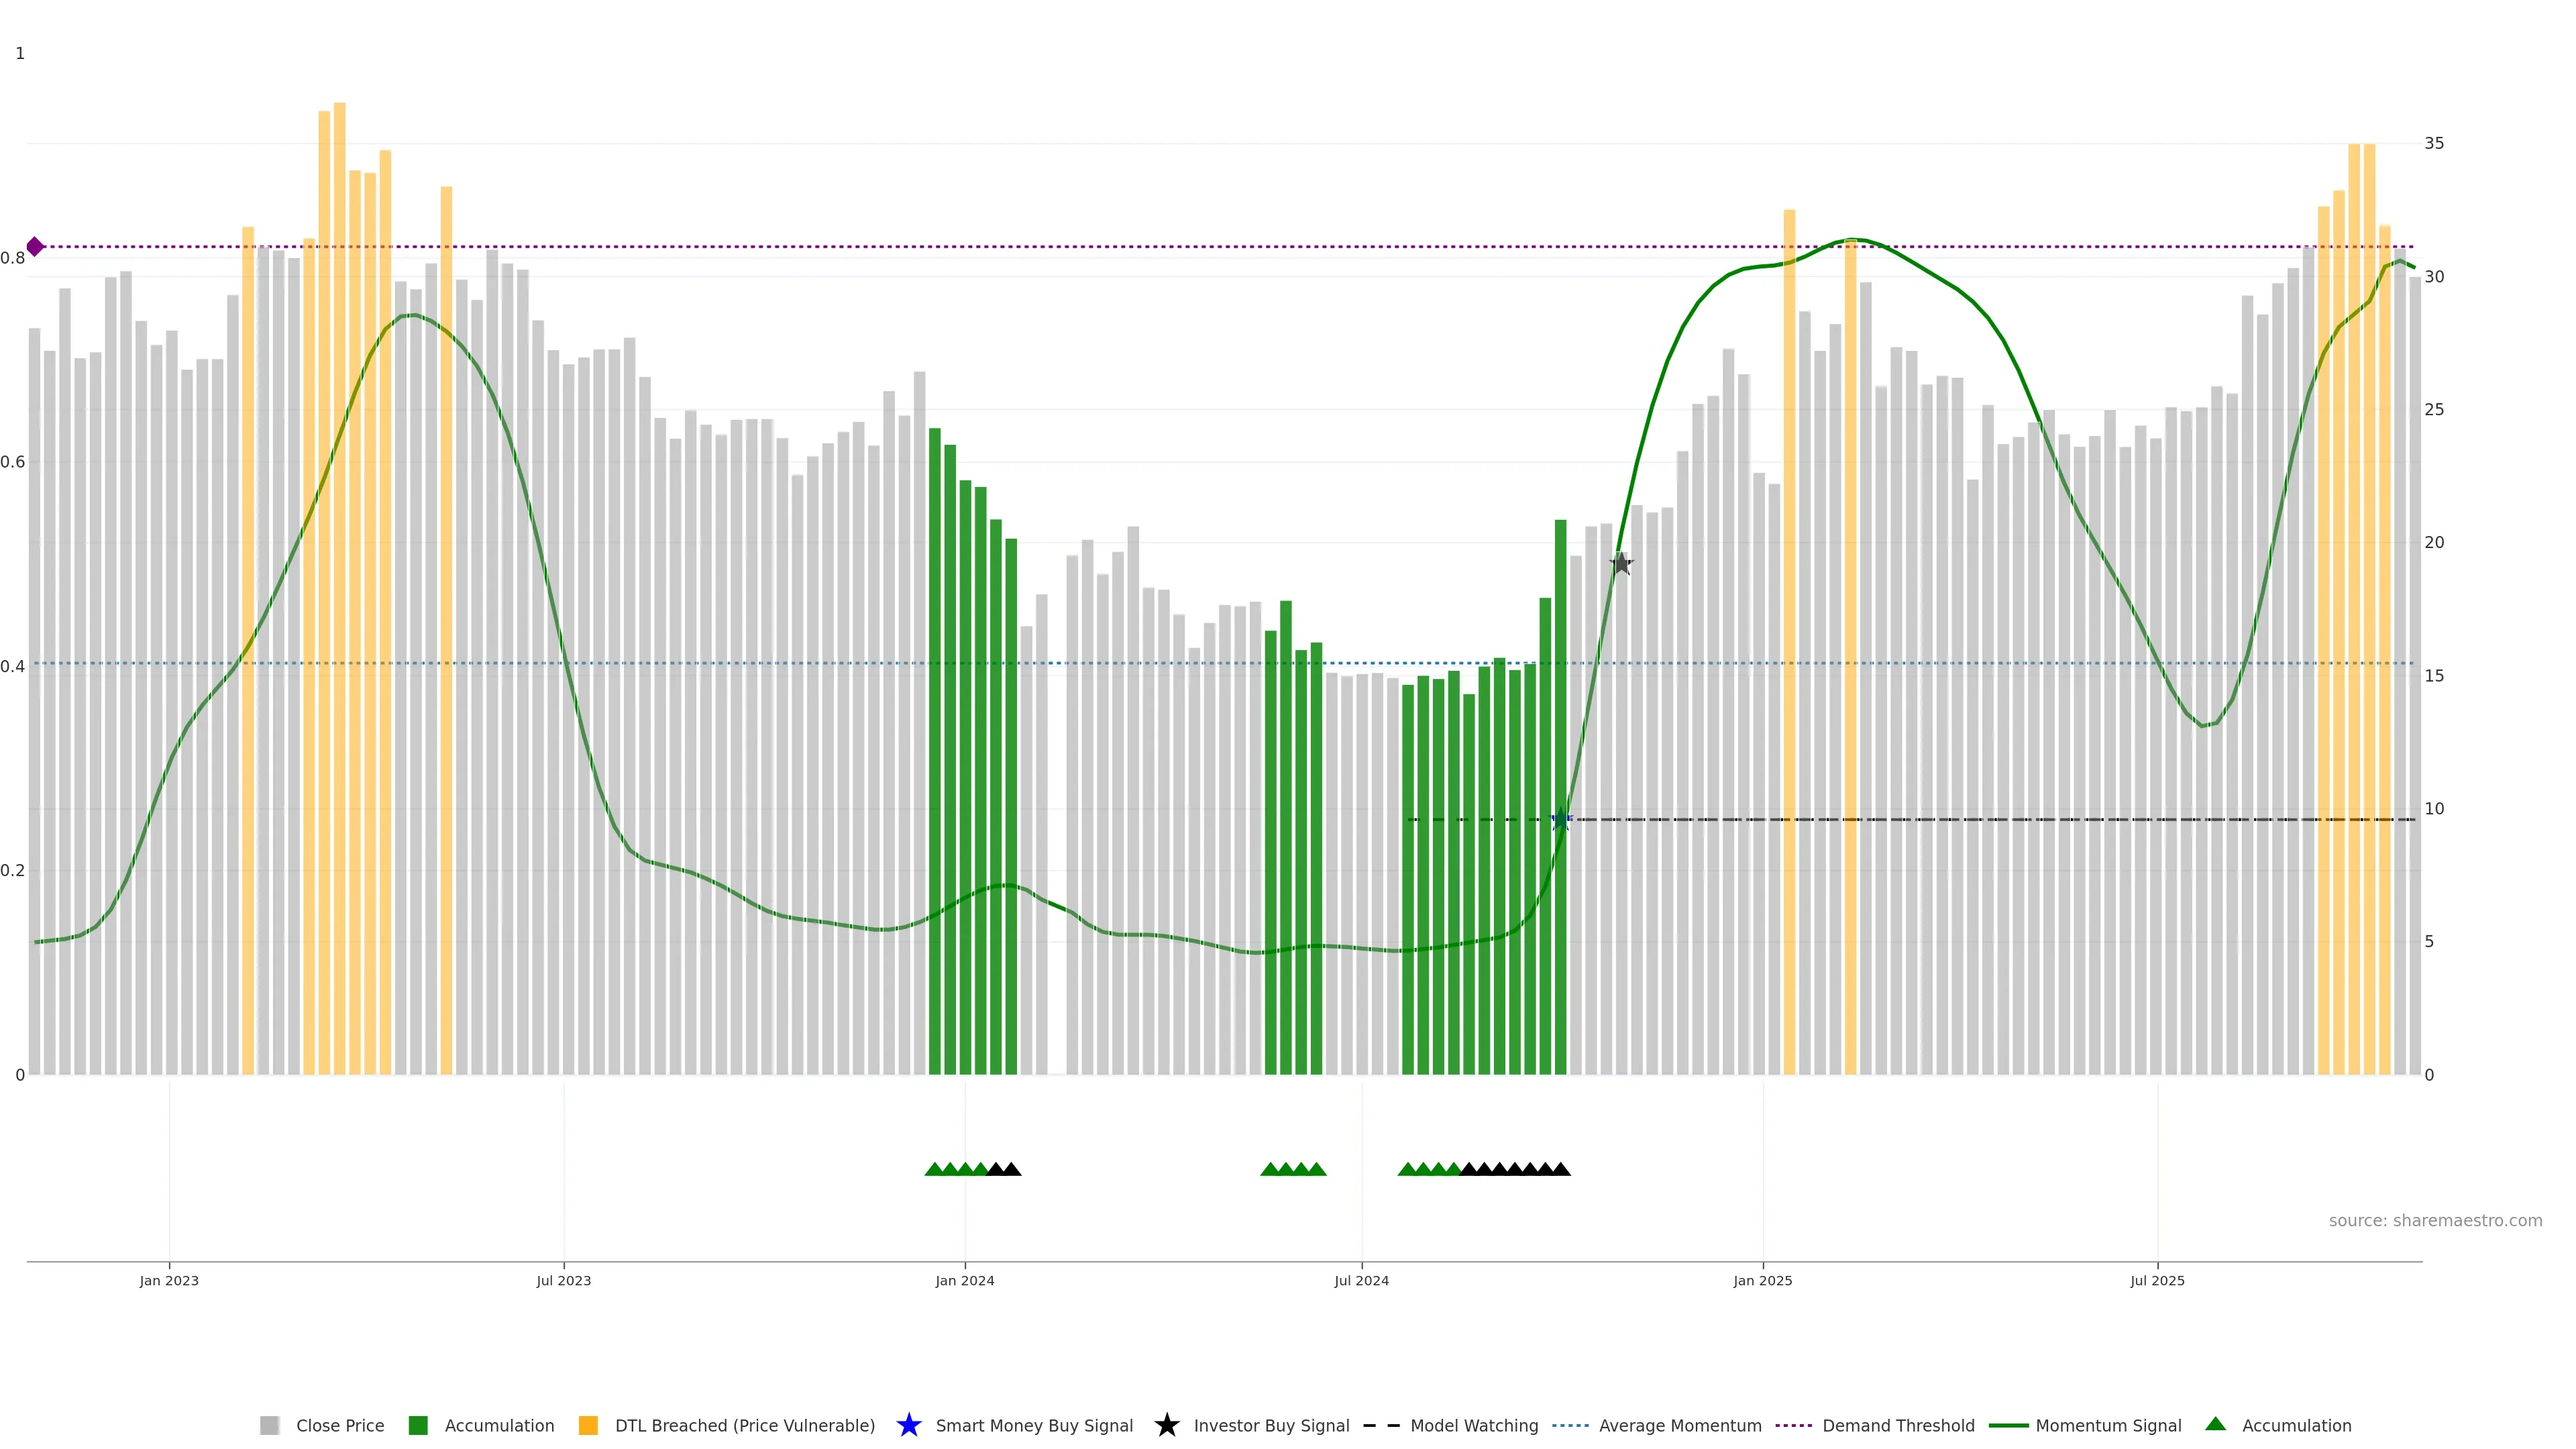Click the dashed Model Watching legend icon
2576x1449 pixels.
pos(1382,1425)
